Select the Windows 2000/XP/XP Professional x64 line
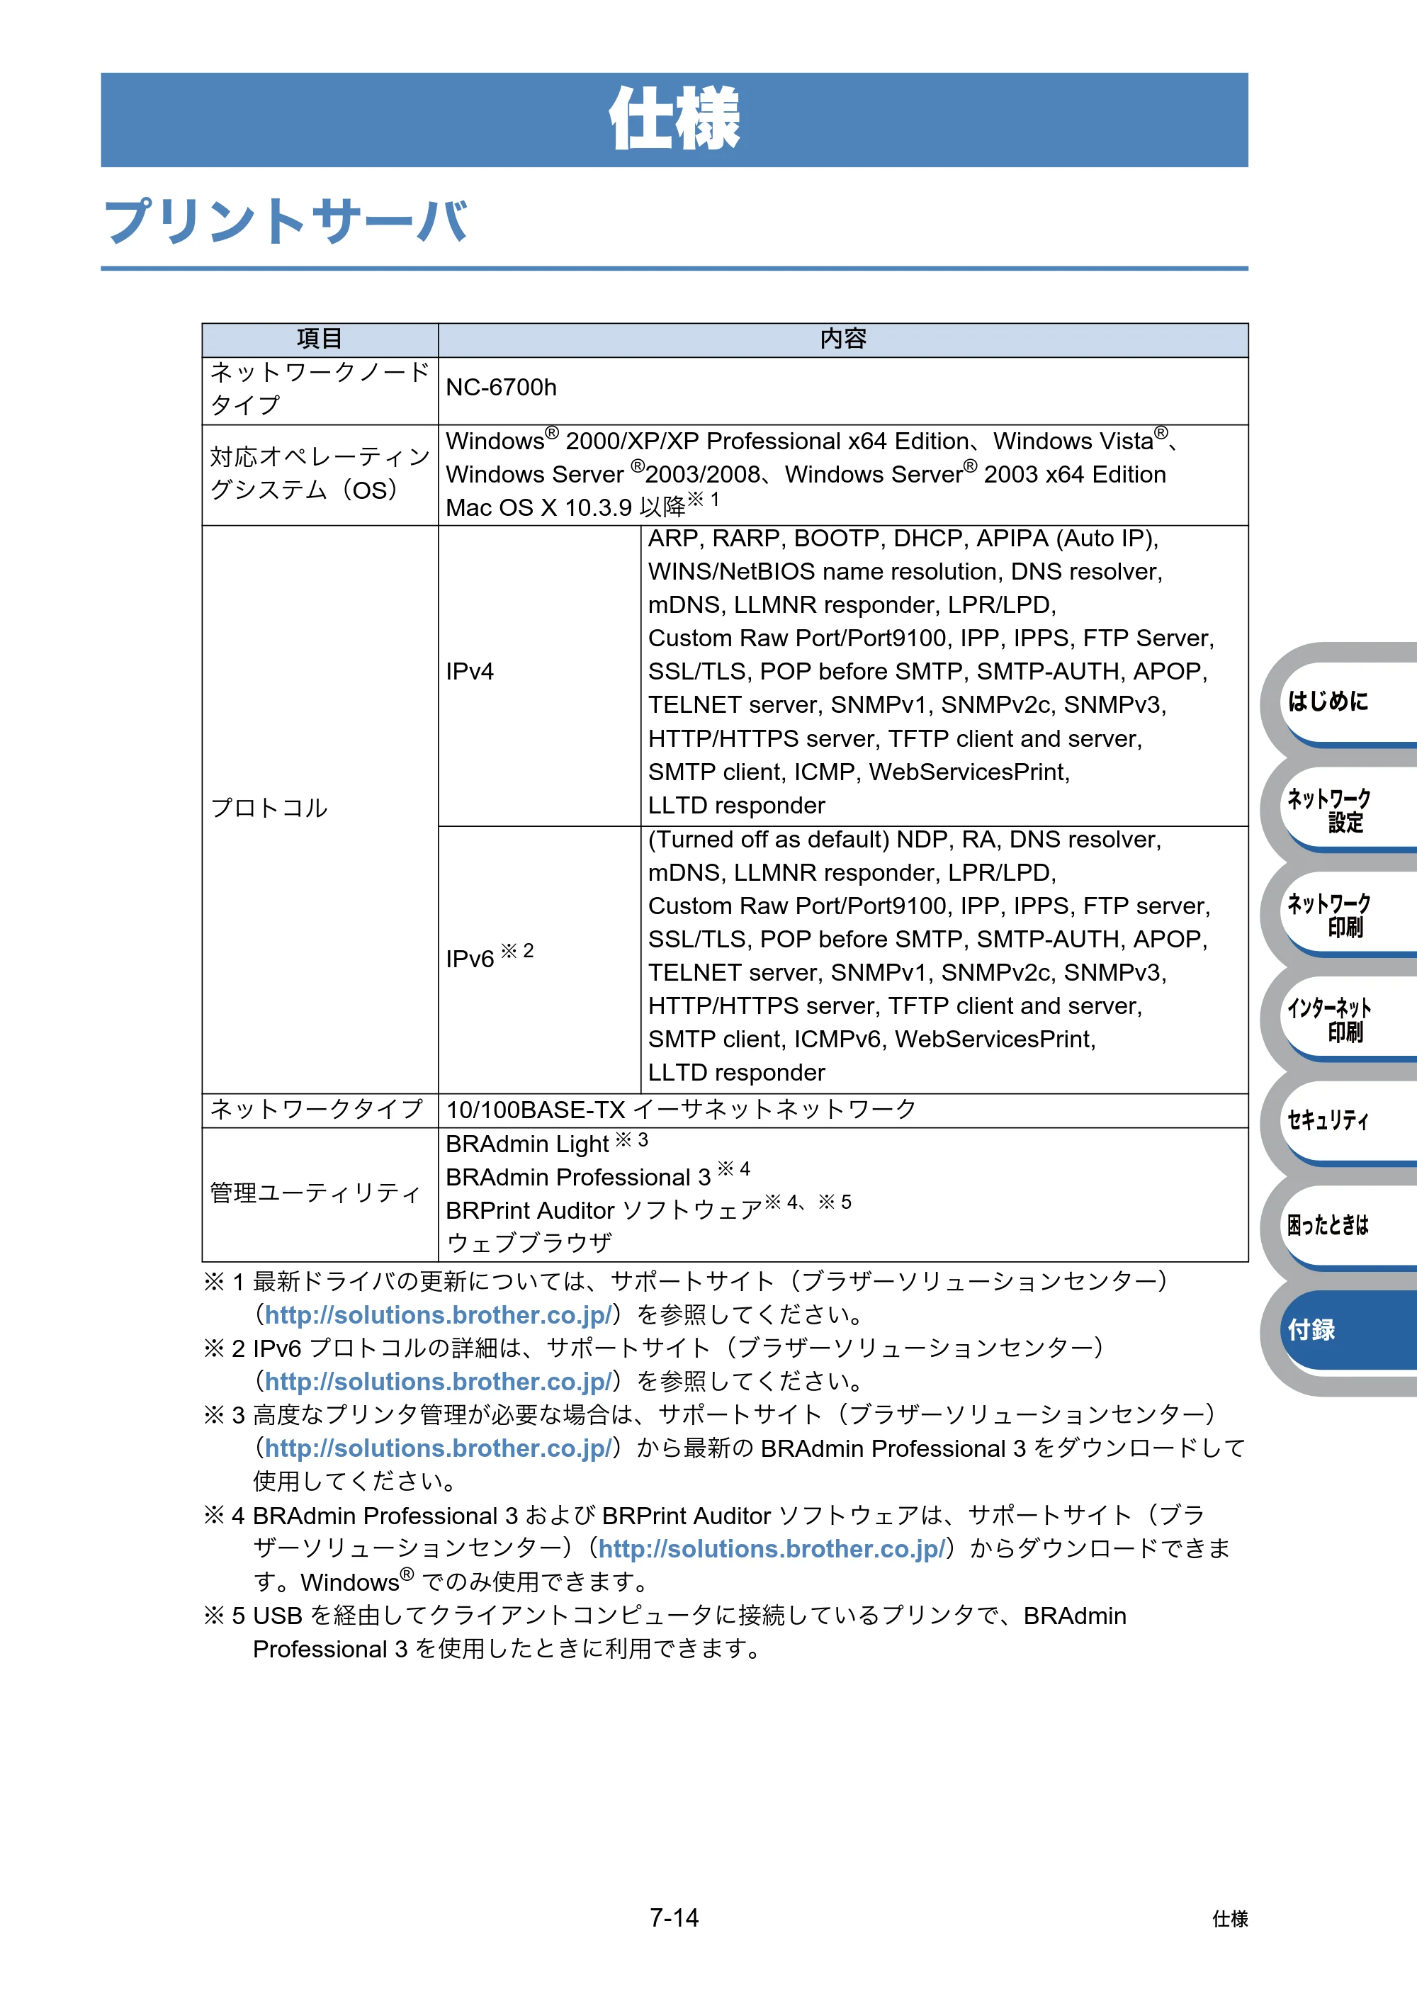This screenshot has width=1417, height=2006. (813, 439)
